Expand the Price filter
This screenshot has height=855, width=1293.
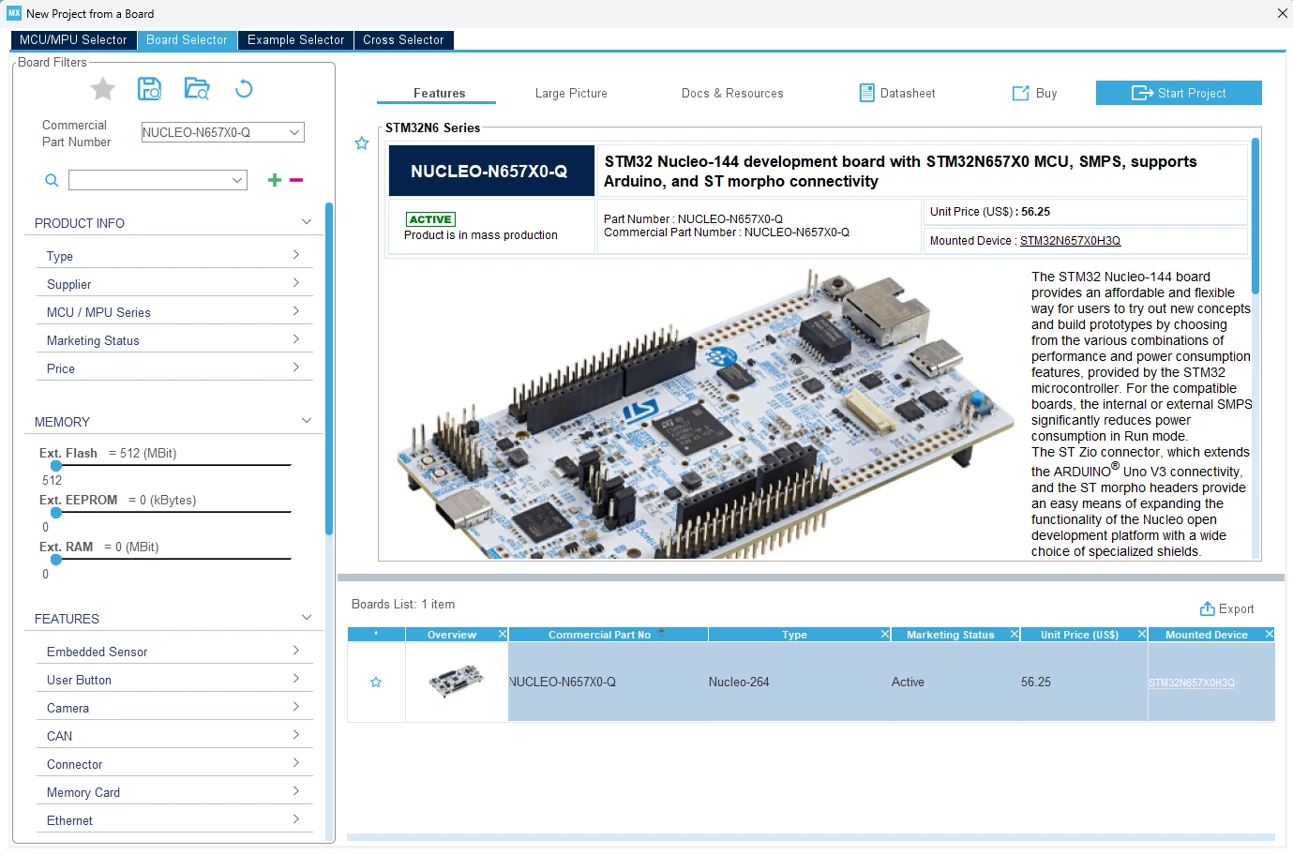(296, 367)
